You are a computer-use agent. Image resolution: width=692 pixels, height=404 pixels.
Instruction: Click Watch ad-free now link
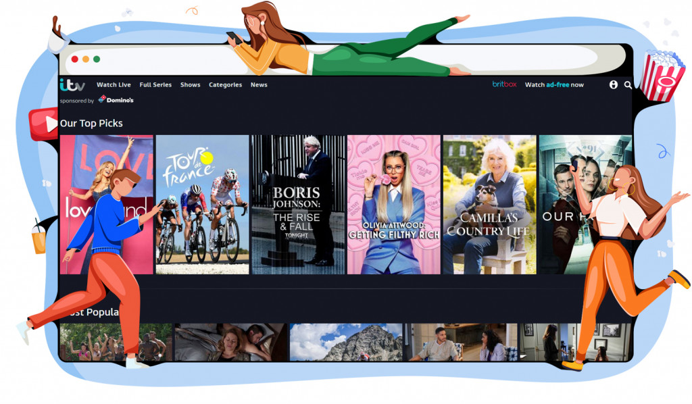554,84
